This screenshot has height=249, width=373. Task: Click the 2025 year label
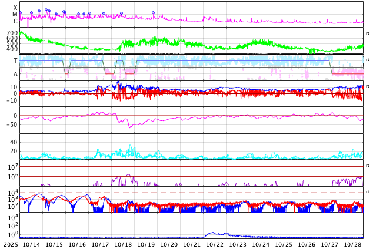click(11, 244)
